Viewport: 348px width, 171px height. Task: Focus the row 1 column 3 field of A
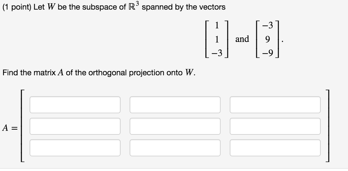275,105
